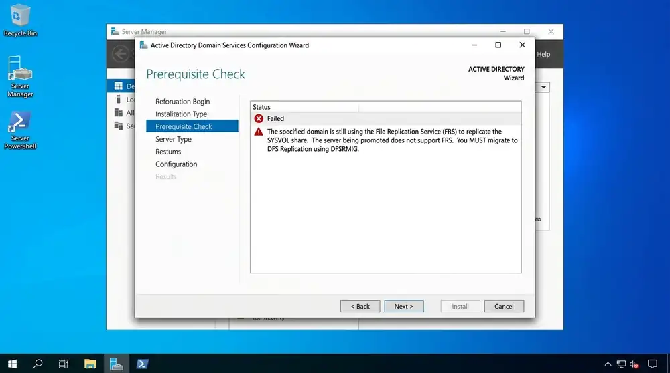Go to the Restums step
This screenshot has width=670, height=373.
tap(168, 152)
